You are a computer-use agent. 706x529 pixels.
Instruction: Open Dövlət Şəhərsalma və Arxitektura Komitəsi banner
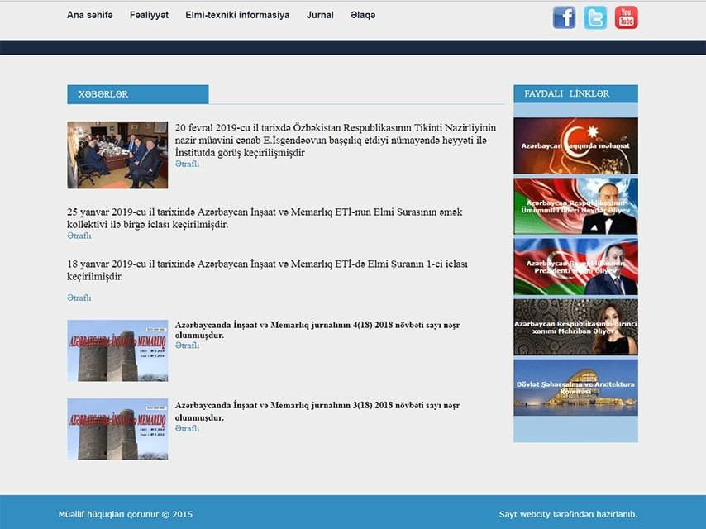[575, 387]
